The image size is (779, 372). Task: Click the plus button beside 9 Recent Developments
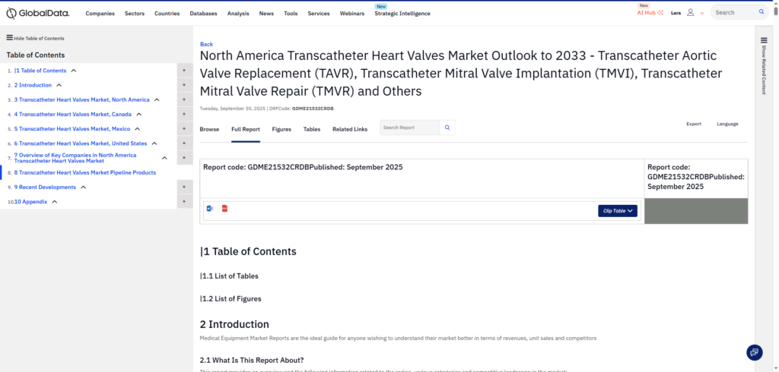click(x=185, y=187)
